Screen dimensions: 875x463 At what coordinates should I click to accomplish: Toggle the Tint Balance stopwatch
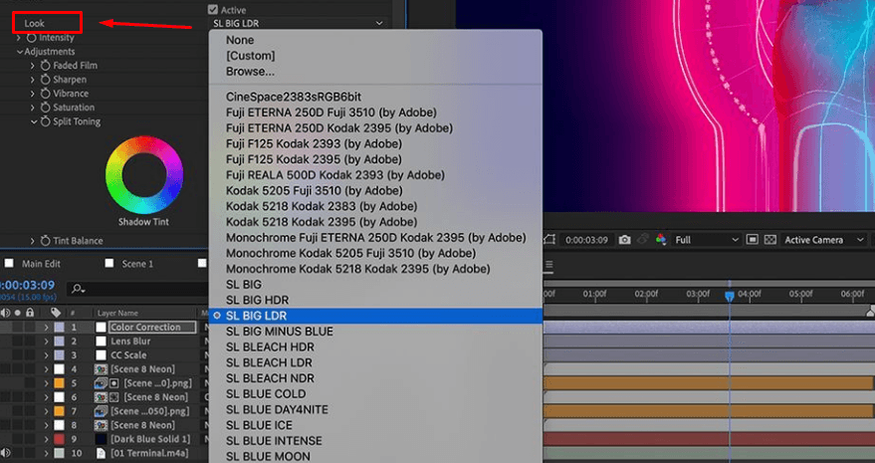click(x=45, y=241)
